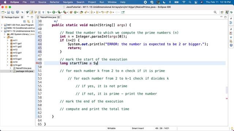Select NaivePrime.java in Package Explorer
234x131 pixels.
pos(23,68)
